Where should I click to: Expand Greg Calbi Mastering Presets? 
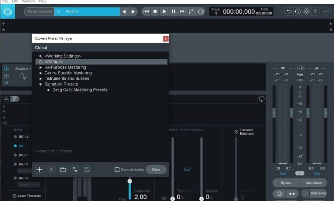coord(49,90)
